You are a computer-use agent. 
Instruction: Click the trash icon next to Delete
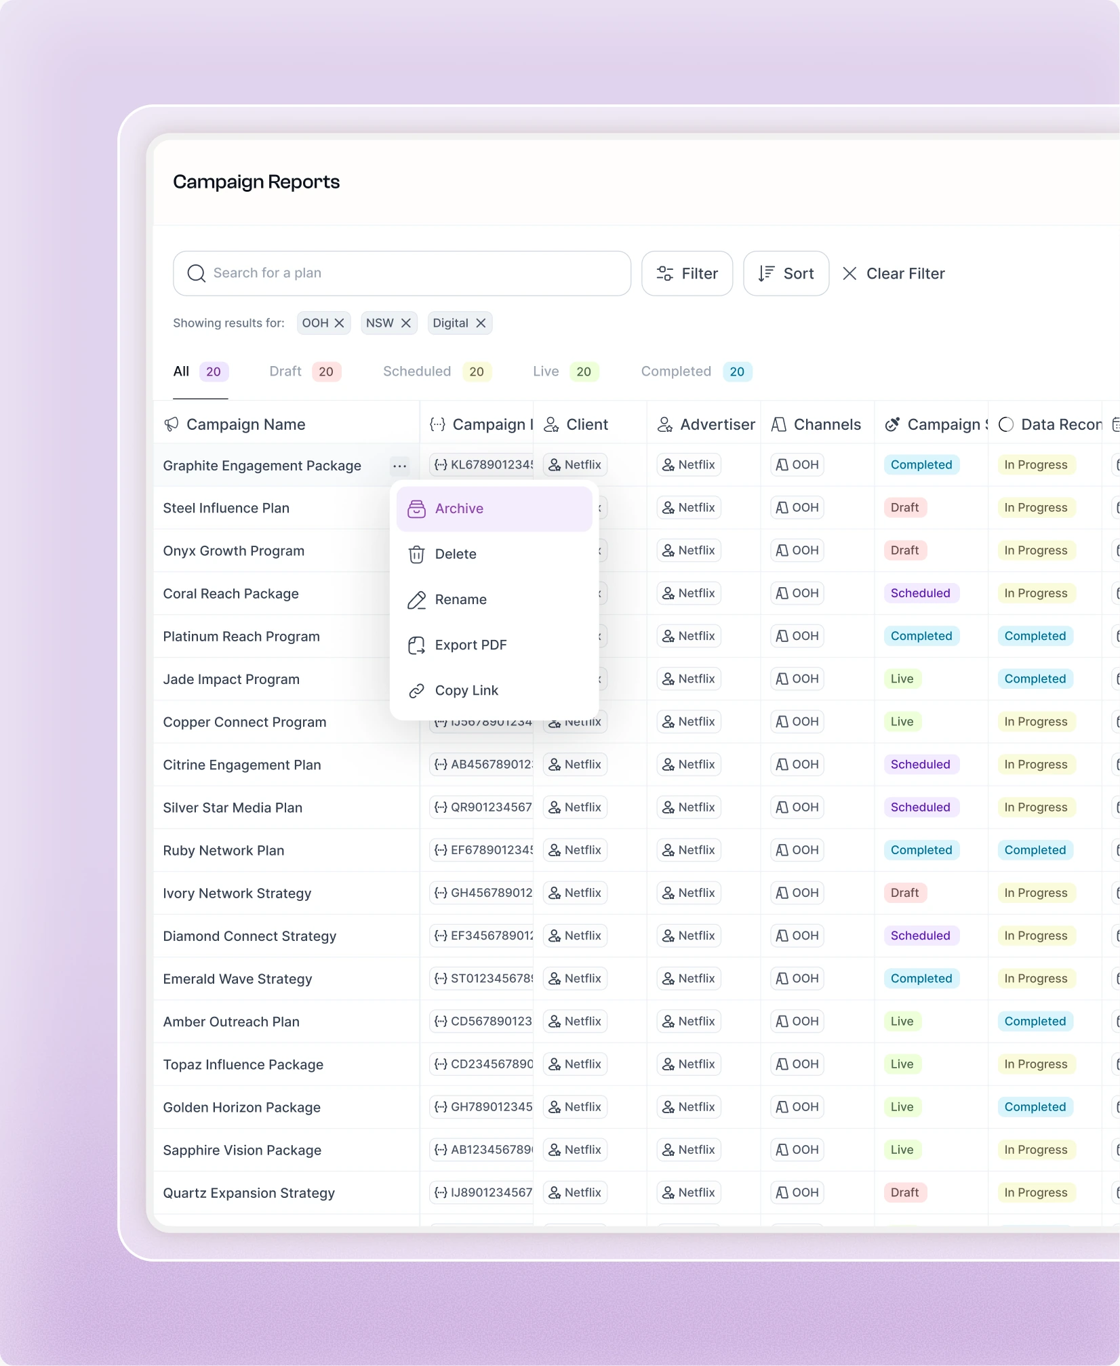point(416,555)
